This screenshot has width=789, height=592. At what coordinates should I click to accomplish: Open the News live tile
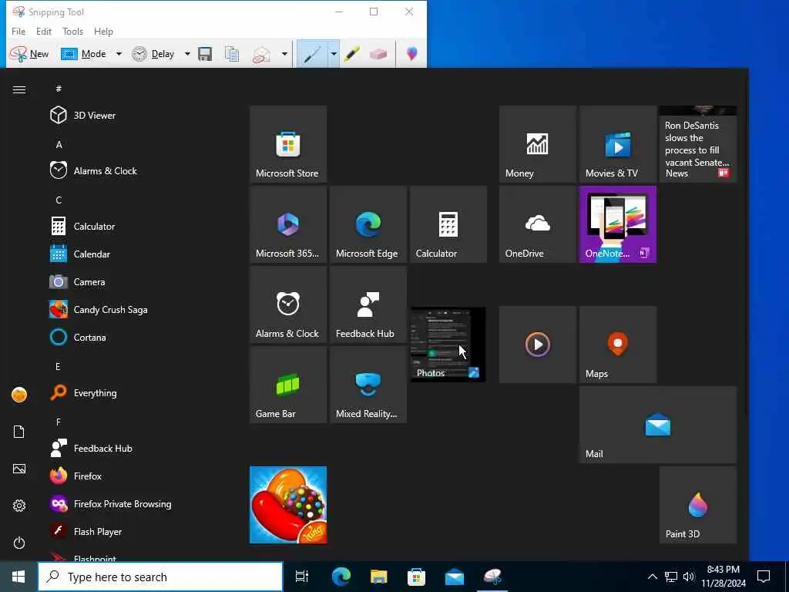tap(698, 144)
